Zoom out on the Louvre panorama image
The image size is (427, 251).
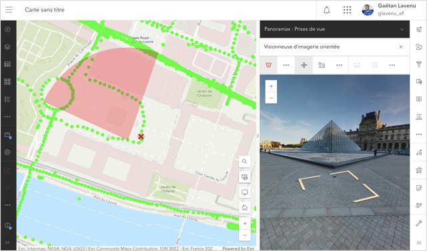(x=271, y=98)
